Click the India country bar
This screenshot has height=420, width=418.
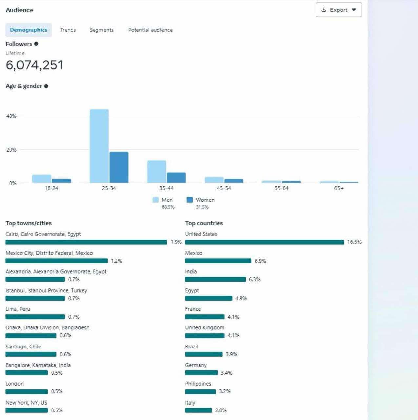point(215,279)
